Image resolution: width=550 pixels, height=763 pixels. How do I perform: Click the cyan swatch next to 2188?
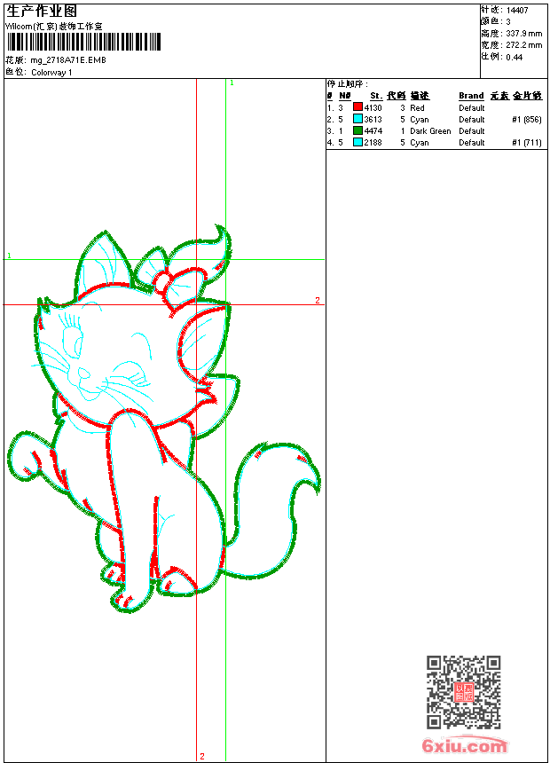tap(357, 142)
